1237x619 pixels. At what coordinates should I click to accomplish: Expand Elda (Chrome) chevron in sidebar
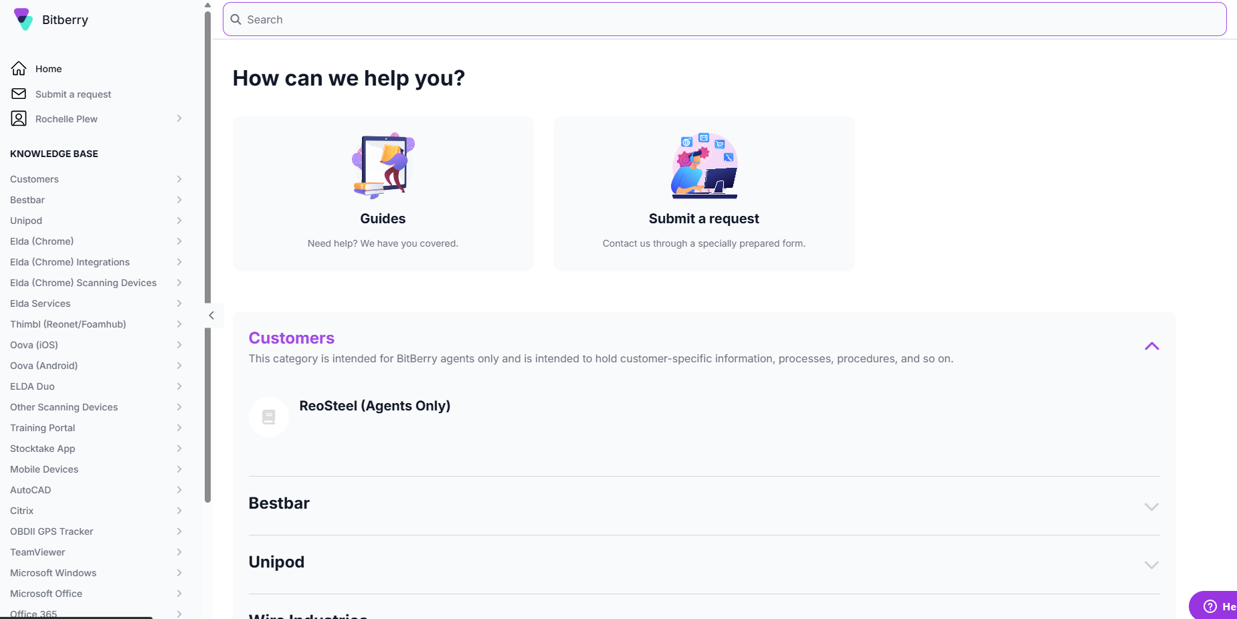[179, 241]
